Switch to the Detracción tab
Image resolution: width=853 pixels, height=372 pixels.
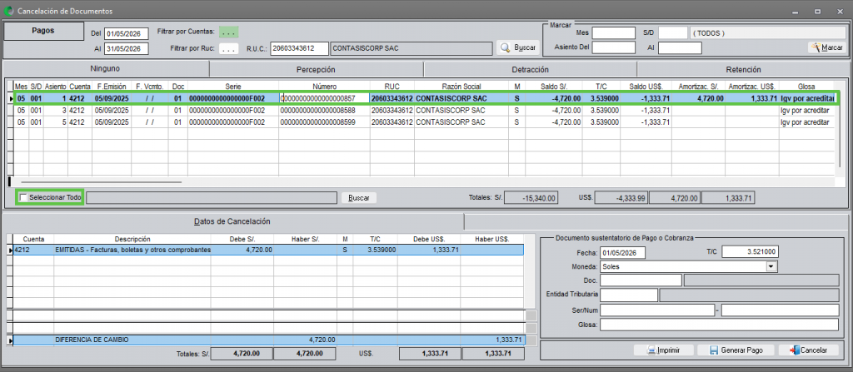click(x=530, y=70)
